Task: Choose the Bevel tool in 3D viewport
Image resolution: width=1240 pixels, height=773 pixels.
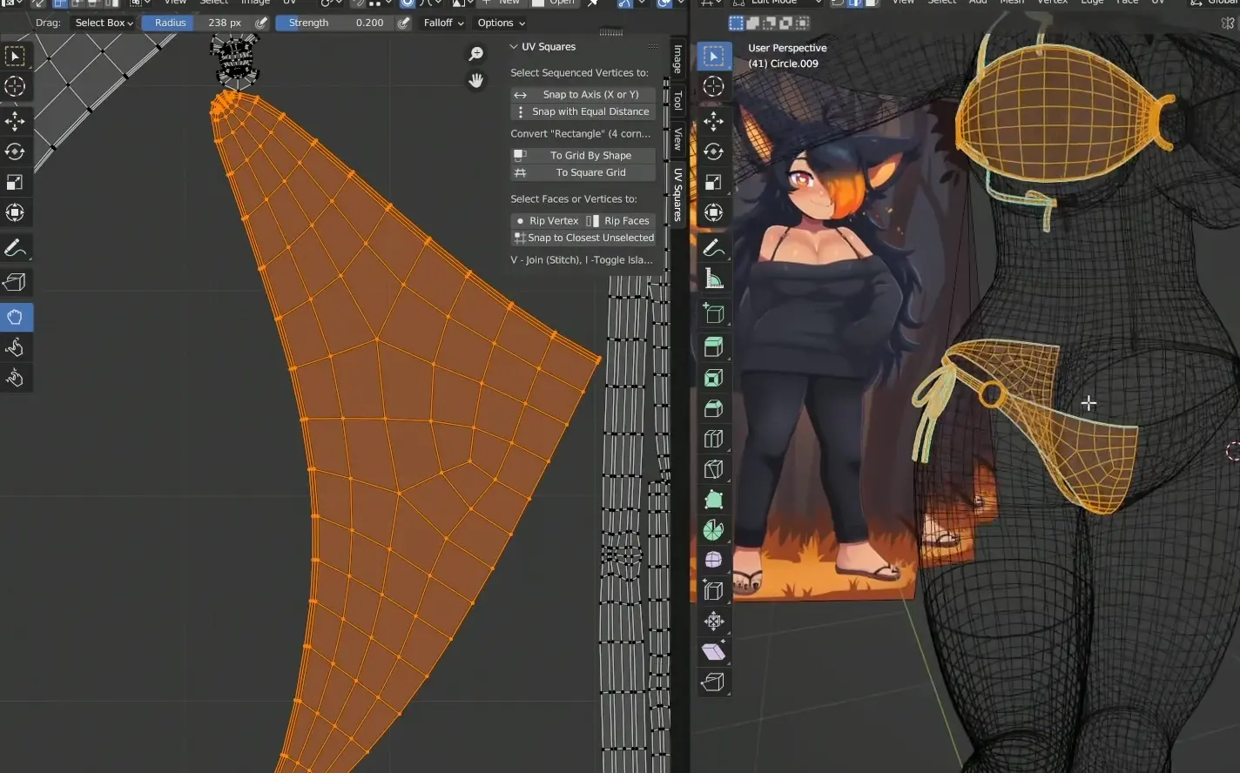Action: tap(713, 408)
